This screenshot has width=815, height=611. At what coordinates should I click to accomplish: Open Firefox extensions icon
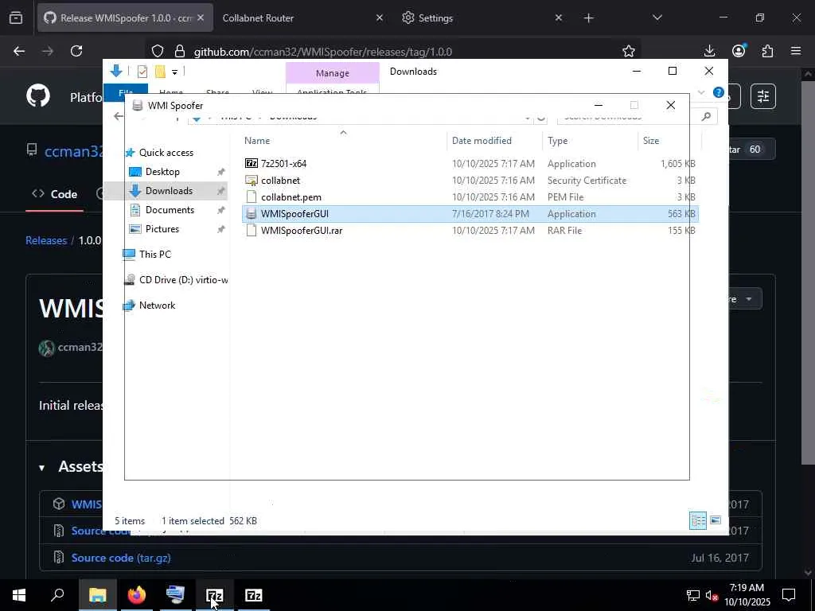tap(767, 51)
